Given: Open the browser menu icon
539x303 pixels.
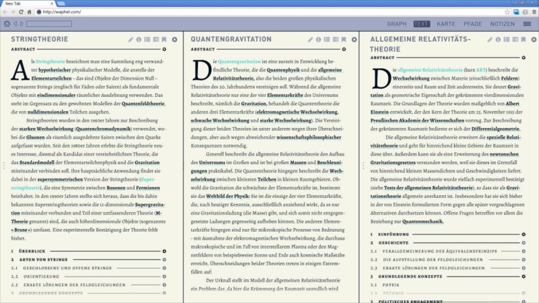Looking at the screenshot, I should (x=534, y=11).
